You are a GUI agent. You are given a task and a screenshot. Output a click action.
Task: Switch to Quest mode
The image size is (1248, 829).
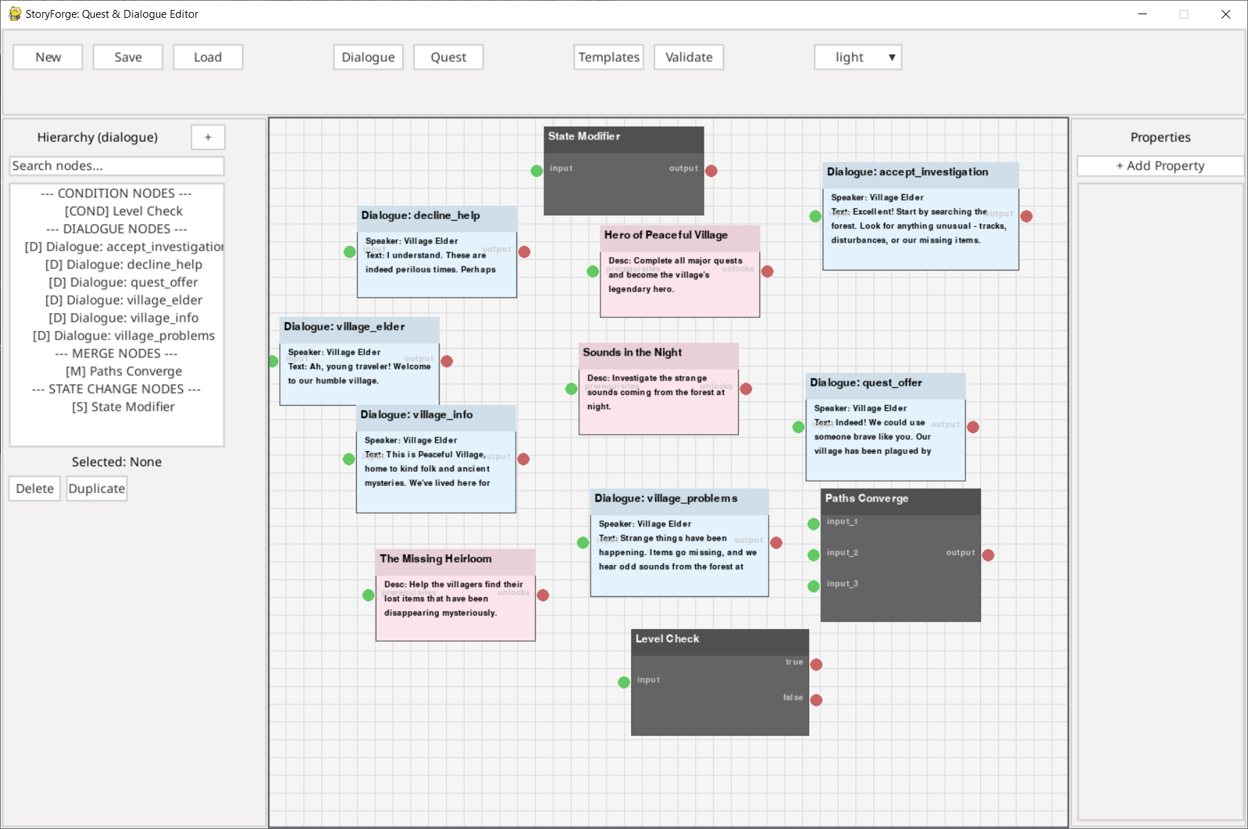click(x=448, y=57)
